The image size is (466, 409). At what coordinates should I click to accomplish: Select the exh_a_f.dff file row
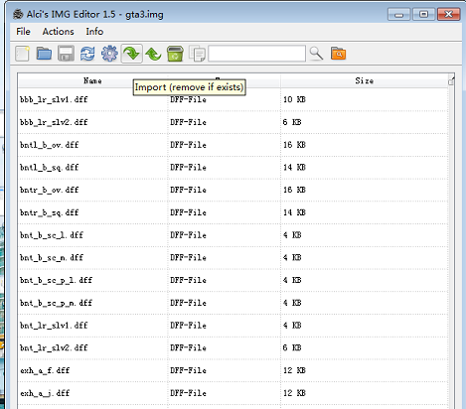tap(233, 370)
